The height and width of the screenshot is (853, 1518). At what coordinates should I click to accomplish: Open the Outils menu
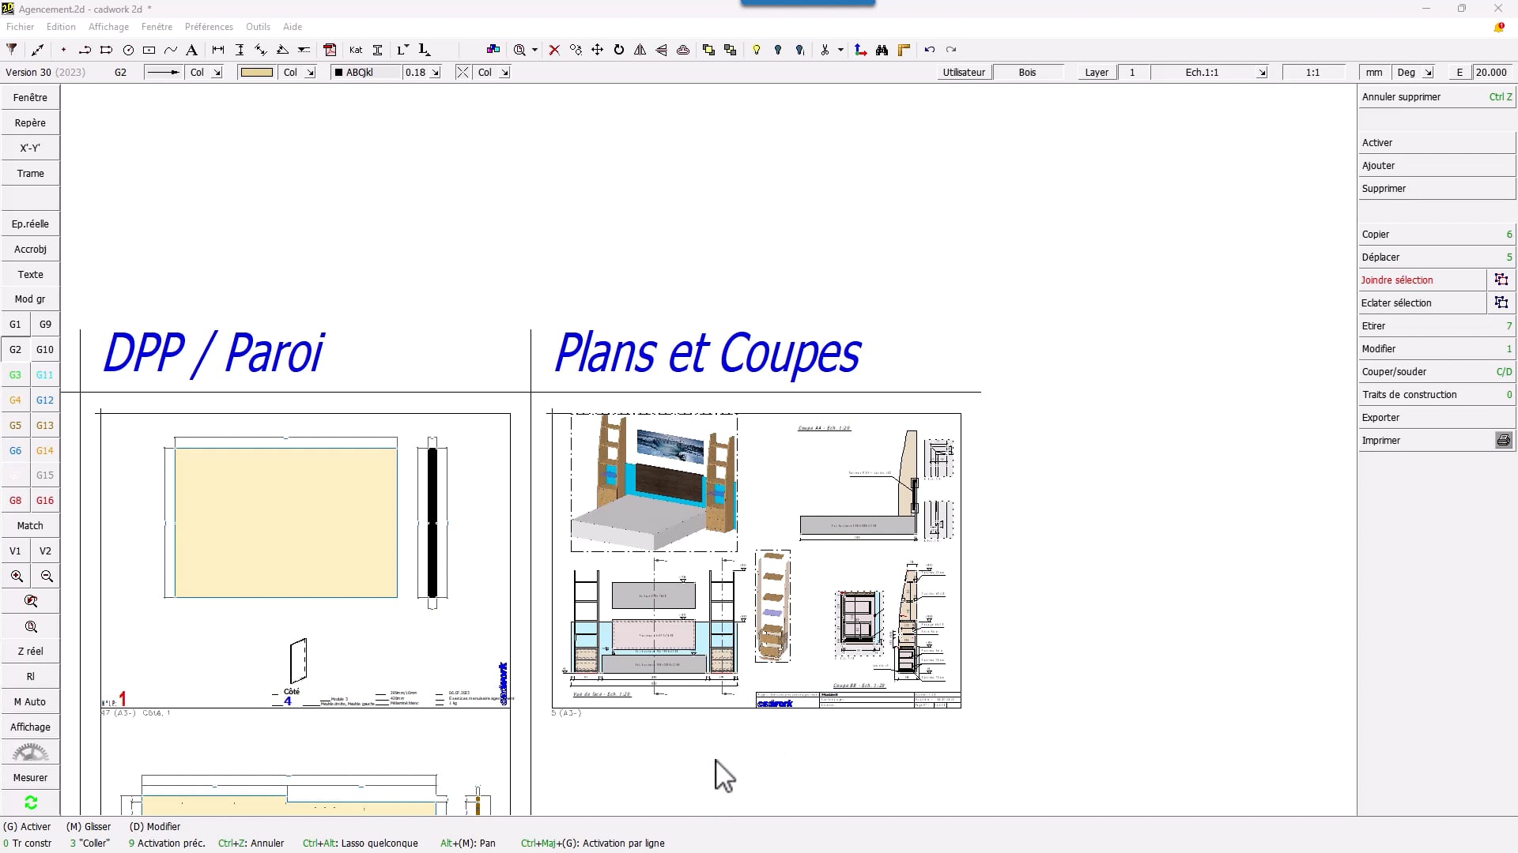258,27
